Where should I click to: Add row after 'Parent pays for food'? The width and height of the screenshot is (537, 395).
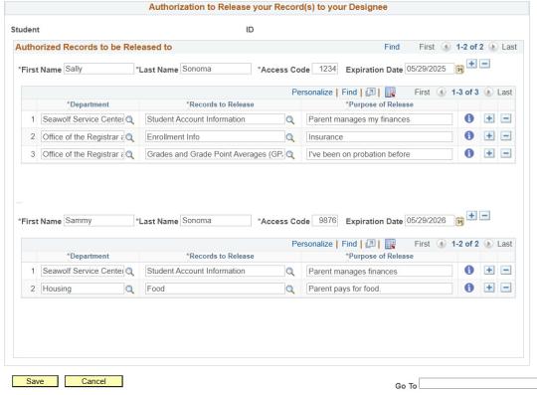(489, 288)
